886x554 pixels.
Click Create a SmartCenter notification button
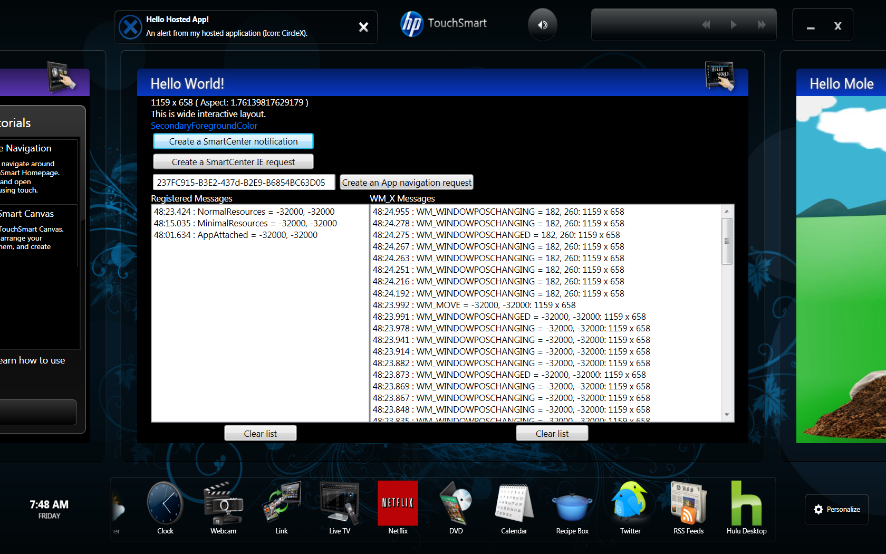[x=233, y=141]
